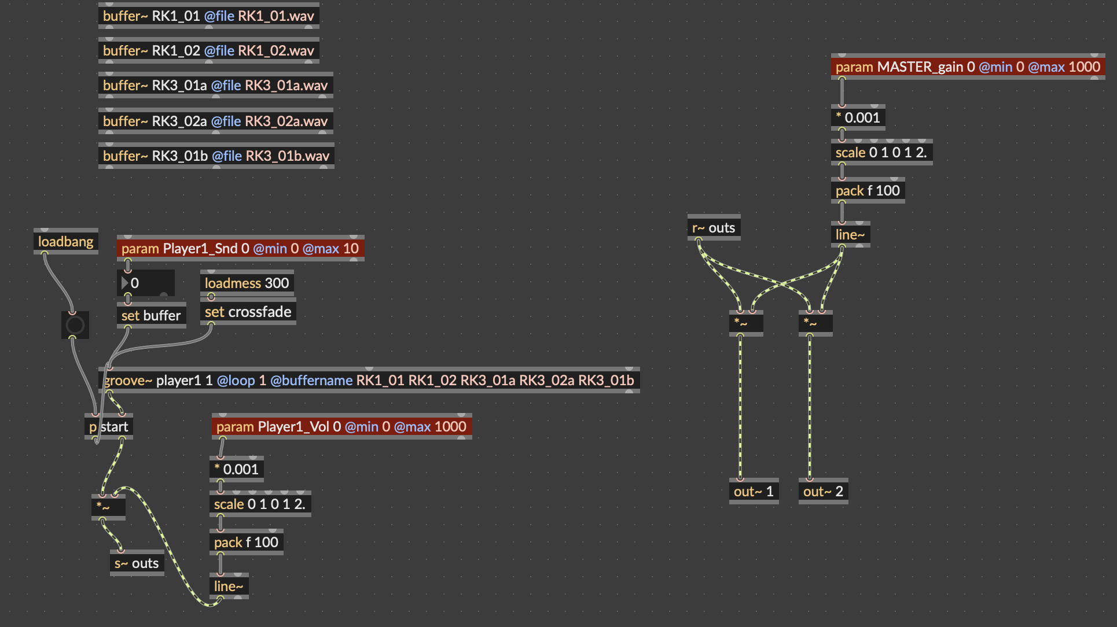Screen dimensions: 1117x627
Task: Select the loadmess 300 object
Action: [x=247, y=283]
